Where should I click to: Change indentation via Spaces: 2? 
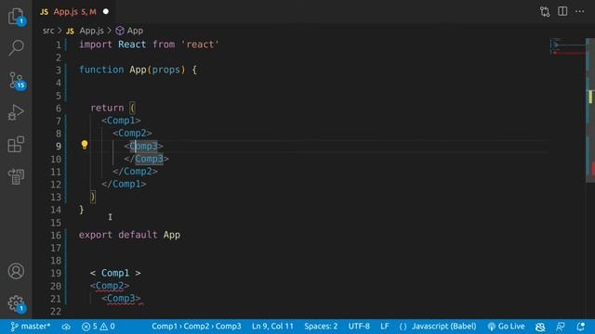321,326
